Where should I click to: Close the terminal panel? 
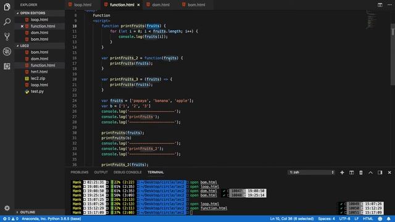point(389,173)
